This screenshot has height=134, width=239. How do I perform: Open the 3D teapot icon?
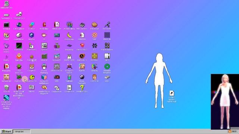point(44,35)
